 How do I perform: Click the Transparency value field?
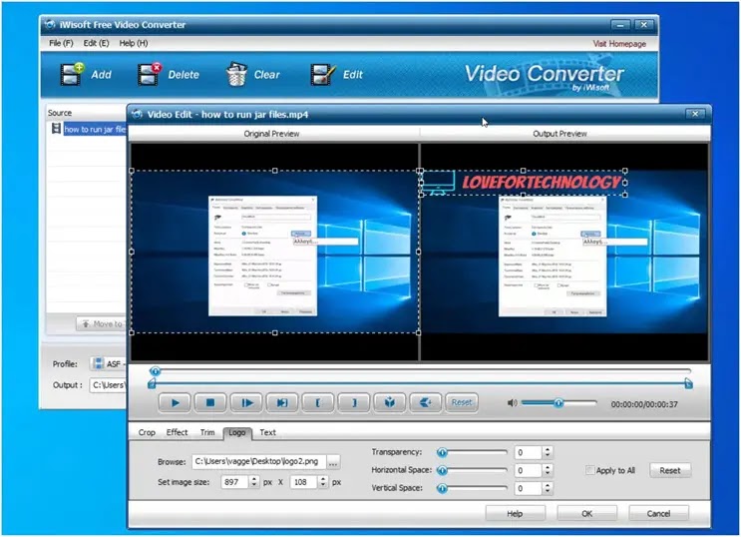coord(528,453)
